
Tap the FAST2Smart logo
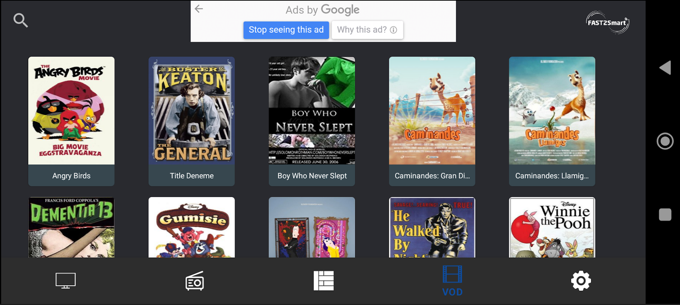(x=607, y=22)
